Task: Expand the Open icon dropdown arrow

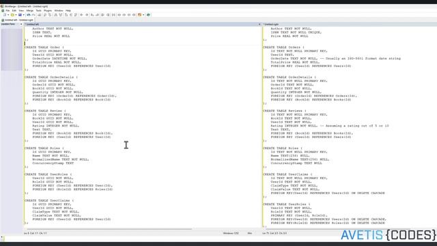Action: pyautogui.click(x=16, y=15)
